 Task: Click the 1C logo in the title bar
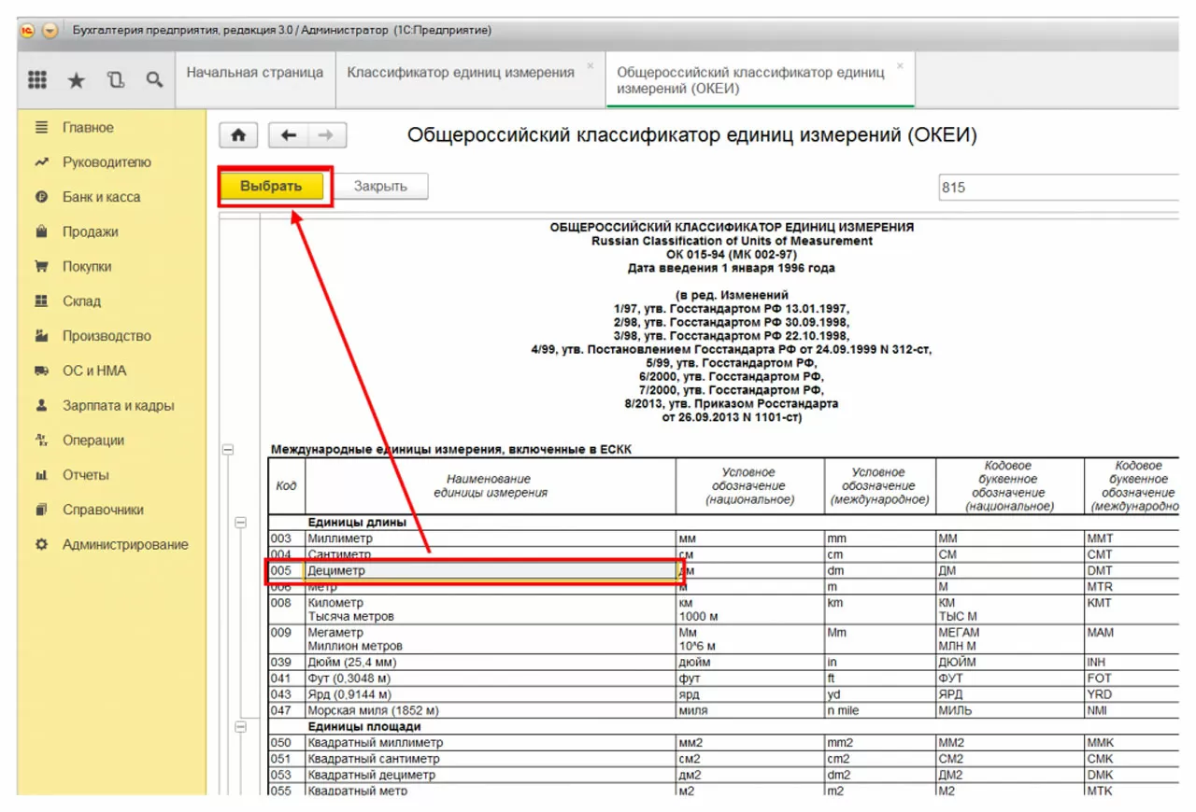point(28,30)
